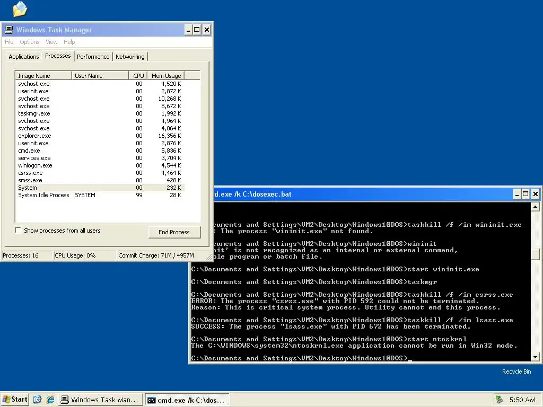This screenshot has height=407, width=543.
Task: Select userinit.exe using 2,872 K
Action: [100, 91]
